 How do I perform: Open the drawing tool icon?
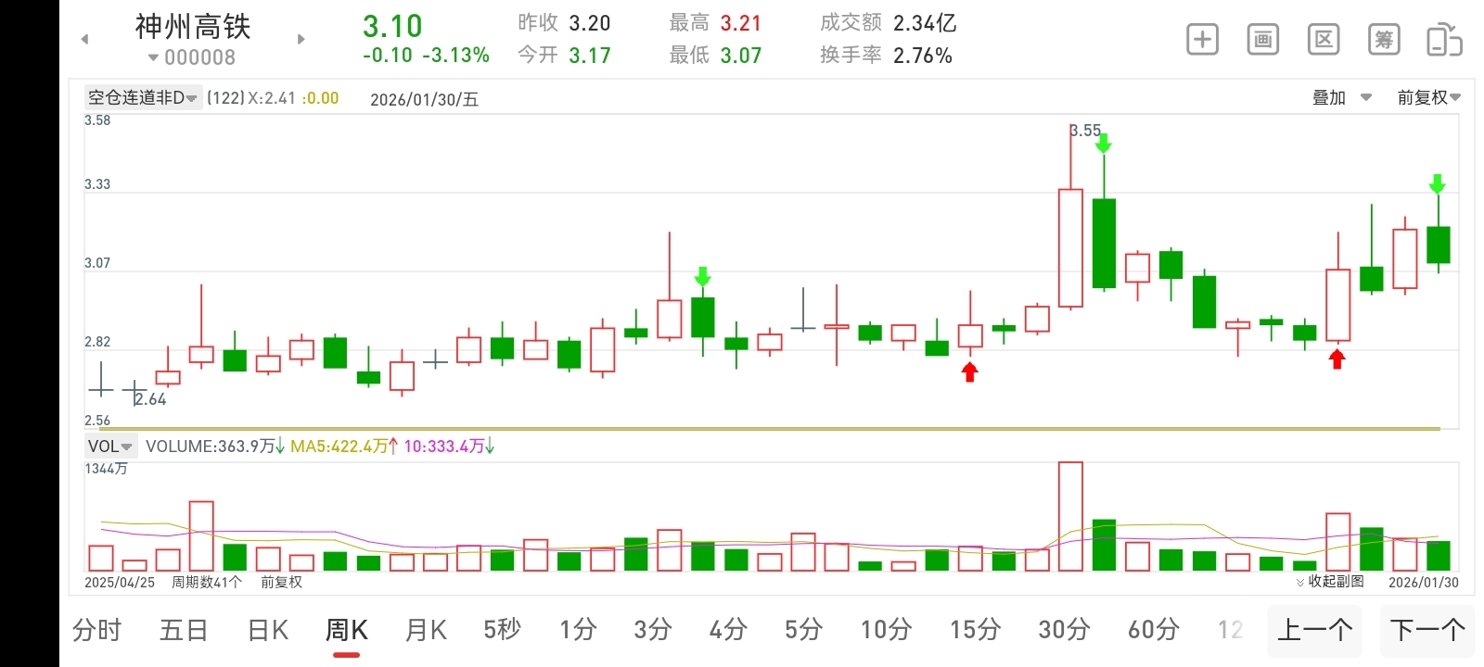click(x=1263, y=40)
